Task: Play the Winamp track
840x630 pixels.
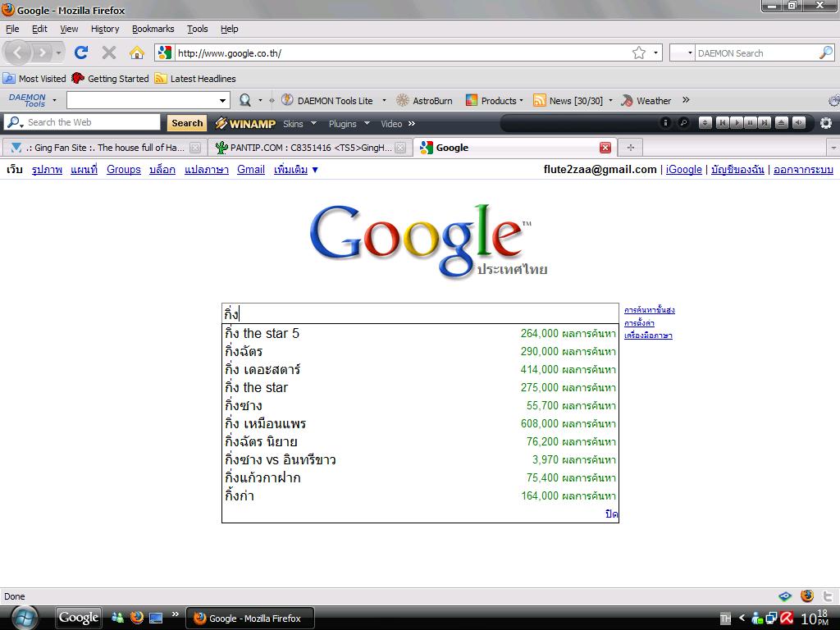Action: 737,123
